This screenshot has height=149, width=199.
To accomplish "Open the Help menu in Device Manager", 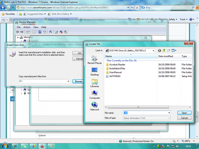I will pos(44,27).
